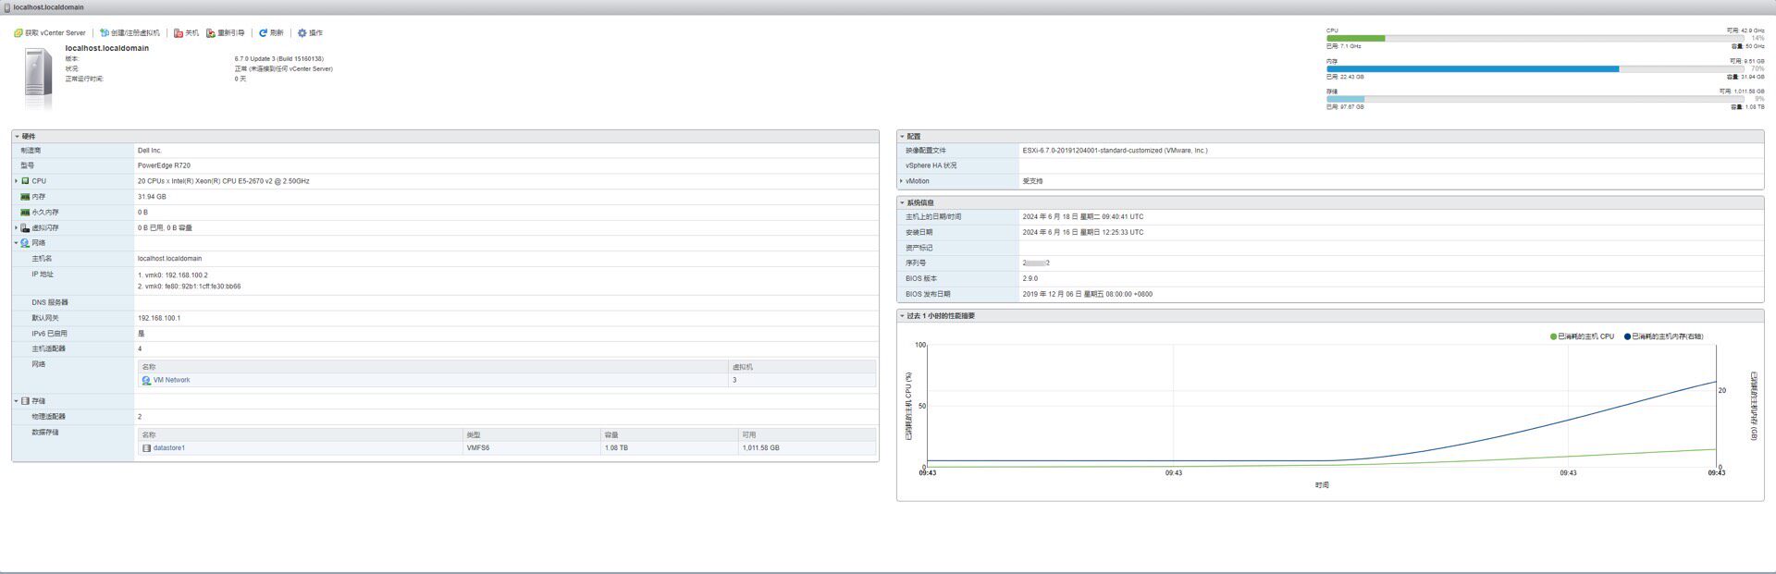Click the IPv6 address vmk0: fe80::92b1
1776x574 pixels.
pos(190,287)
